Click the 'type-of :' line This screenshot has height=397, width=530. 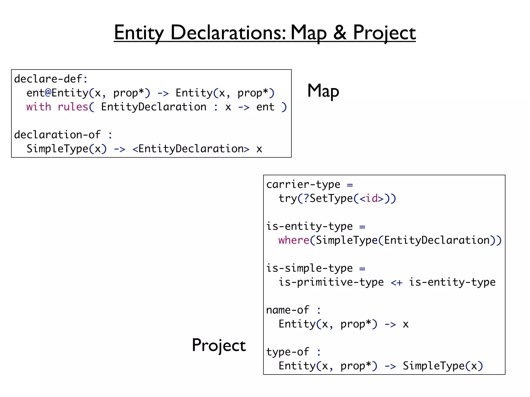point(294,352)
